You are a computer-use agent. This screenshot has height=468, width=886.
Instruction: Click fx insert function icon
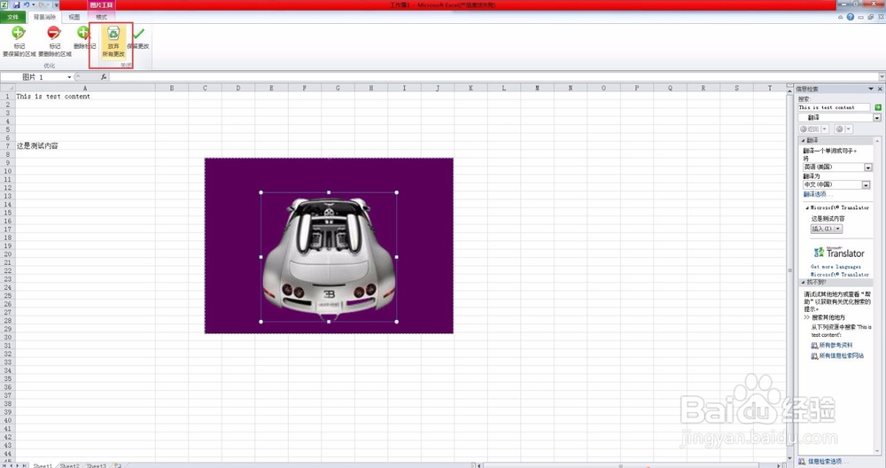coord(104,77)
